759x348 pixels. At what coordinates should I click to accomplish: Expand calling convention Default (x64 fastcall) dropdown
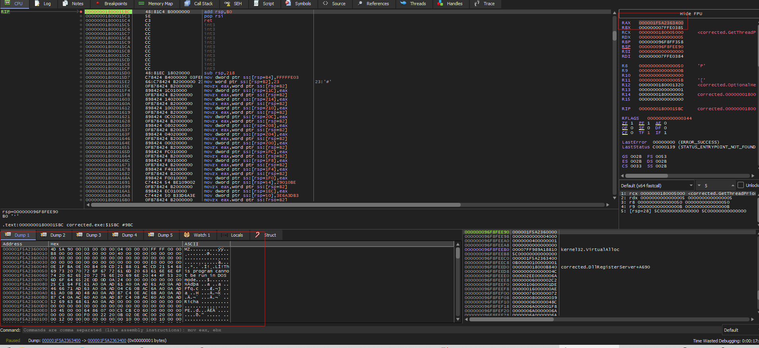click(691, 185)
